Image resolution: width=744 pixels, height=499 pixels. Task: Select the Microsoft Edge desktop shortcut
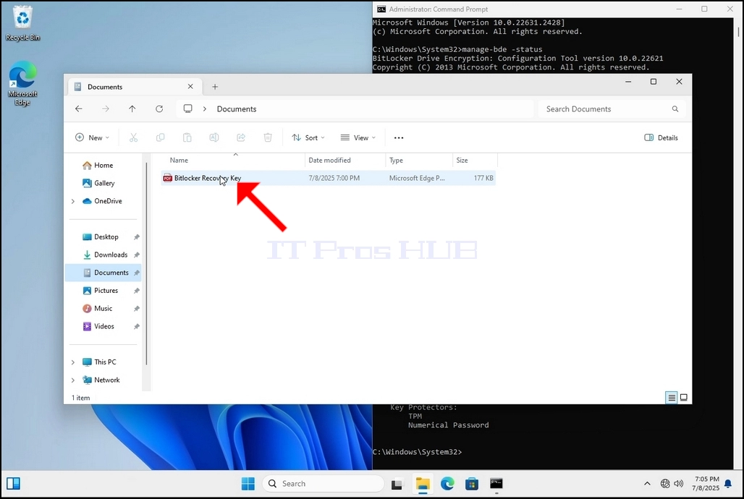point(22,83)
